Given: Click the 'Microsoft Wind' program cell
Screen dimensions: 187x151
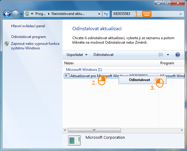Looking at the screenshot, I should coord(172,76).
